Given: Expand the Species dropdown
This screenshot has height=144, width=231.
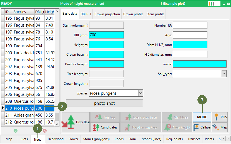Looking at the screenshot, I should tap(140, 93).
